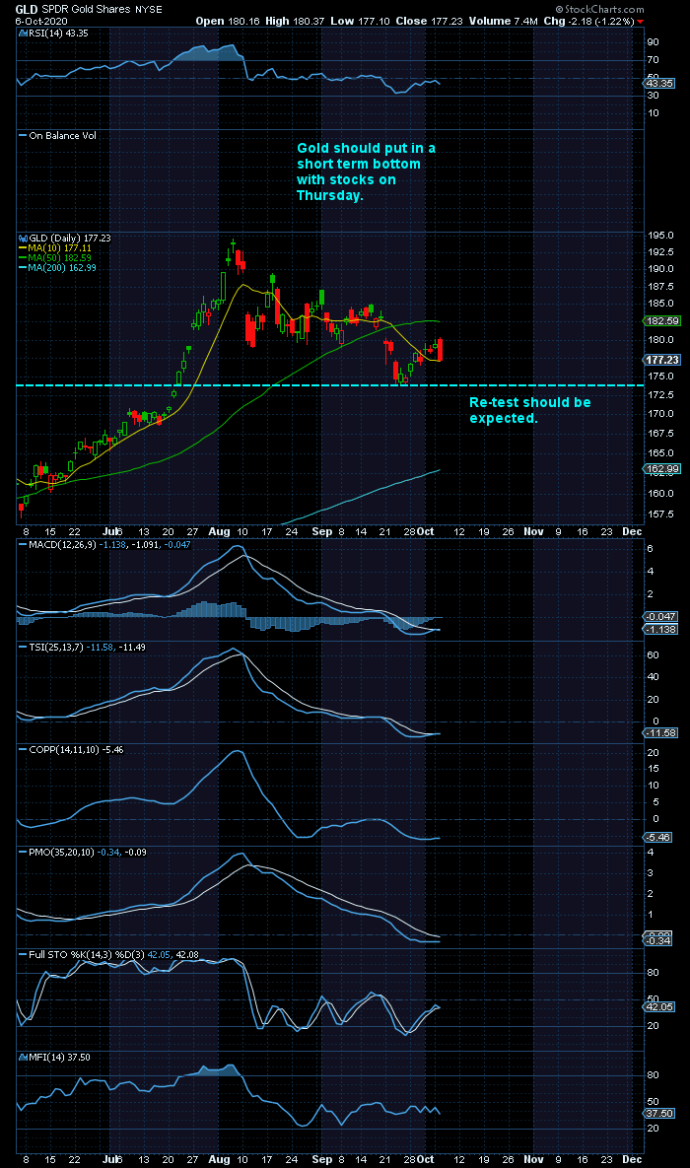Click the 37.50 MFI value tag
This screenshot has height=1168, width=690.
[658, 1113]
